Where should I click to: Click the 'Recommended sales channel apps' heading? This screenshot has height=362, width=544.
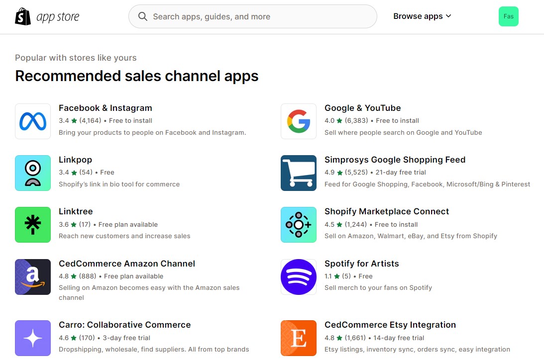pos(137,76)
